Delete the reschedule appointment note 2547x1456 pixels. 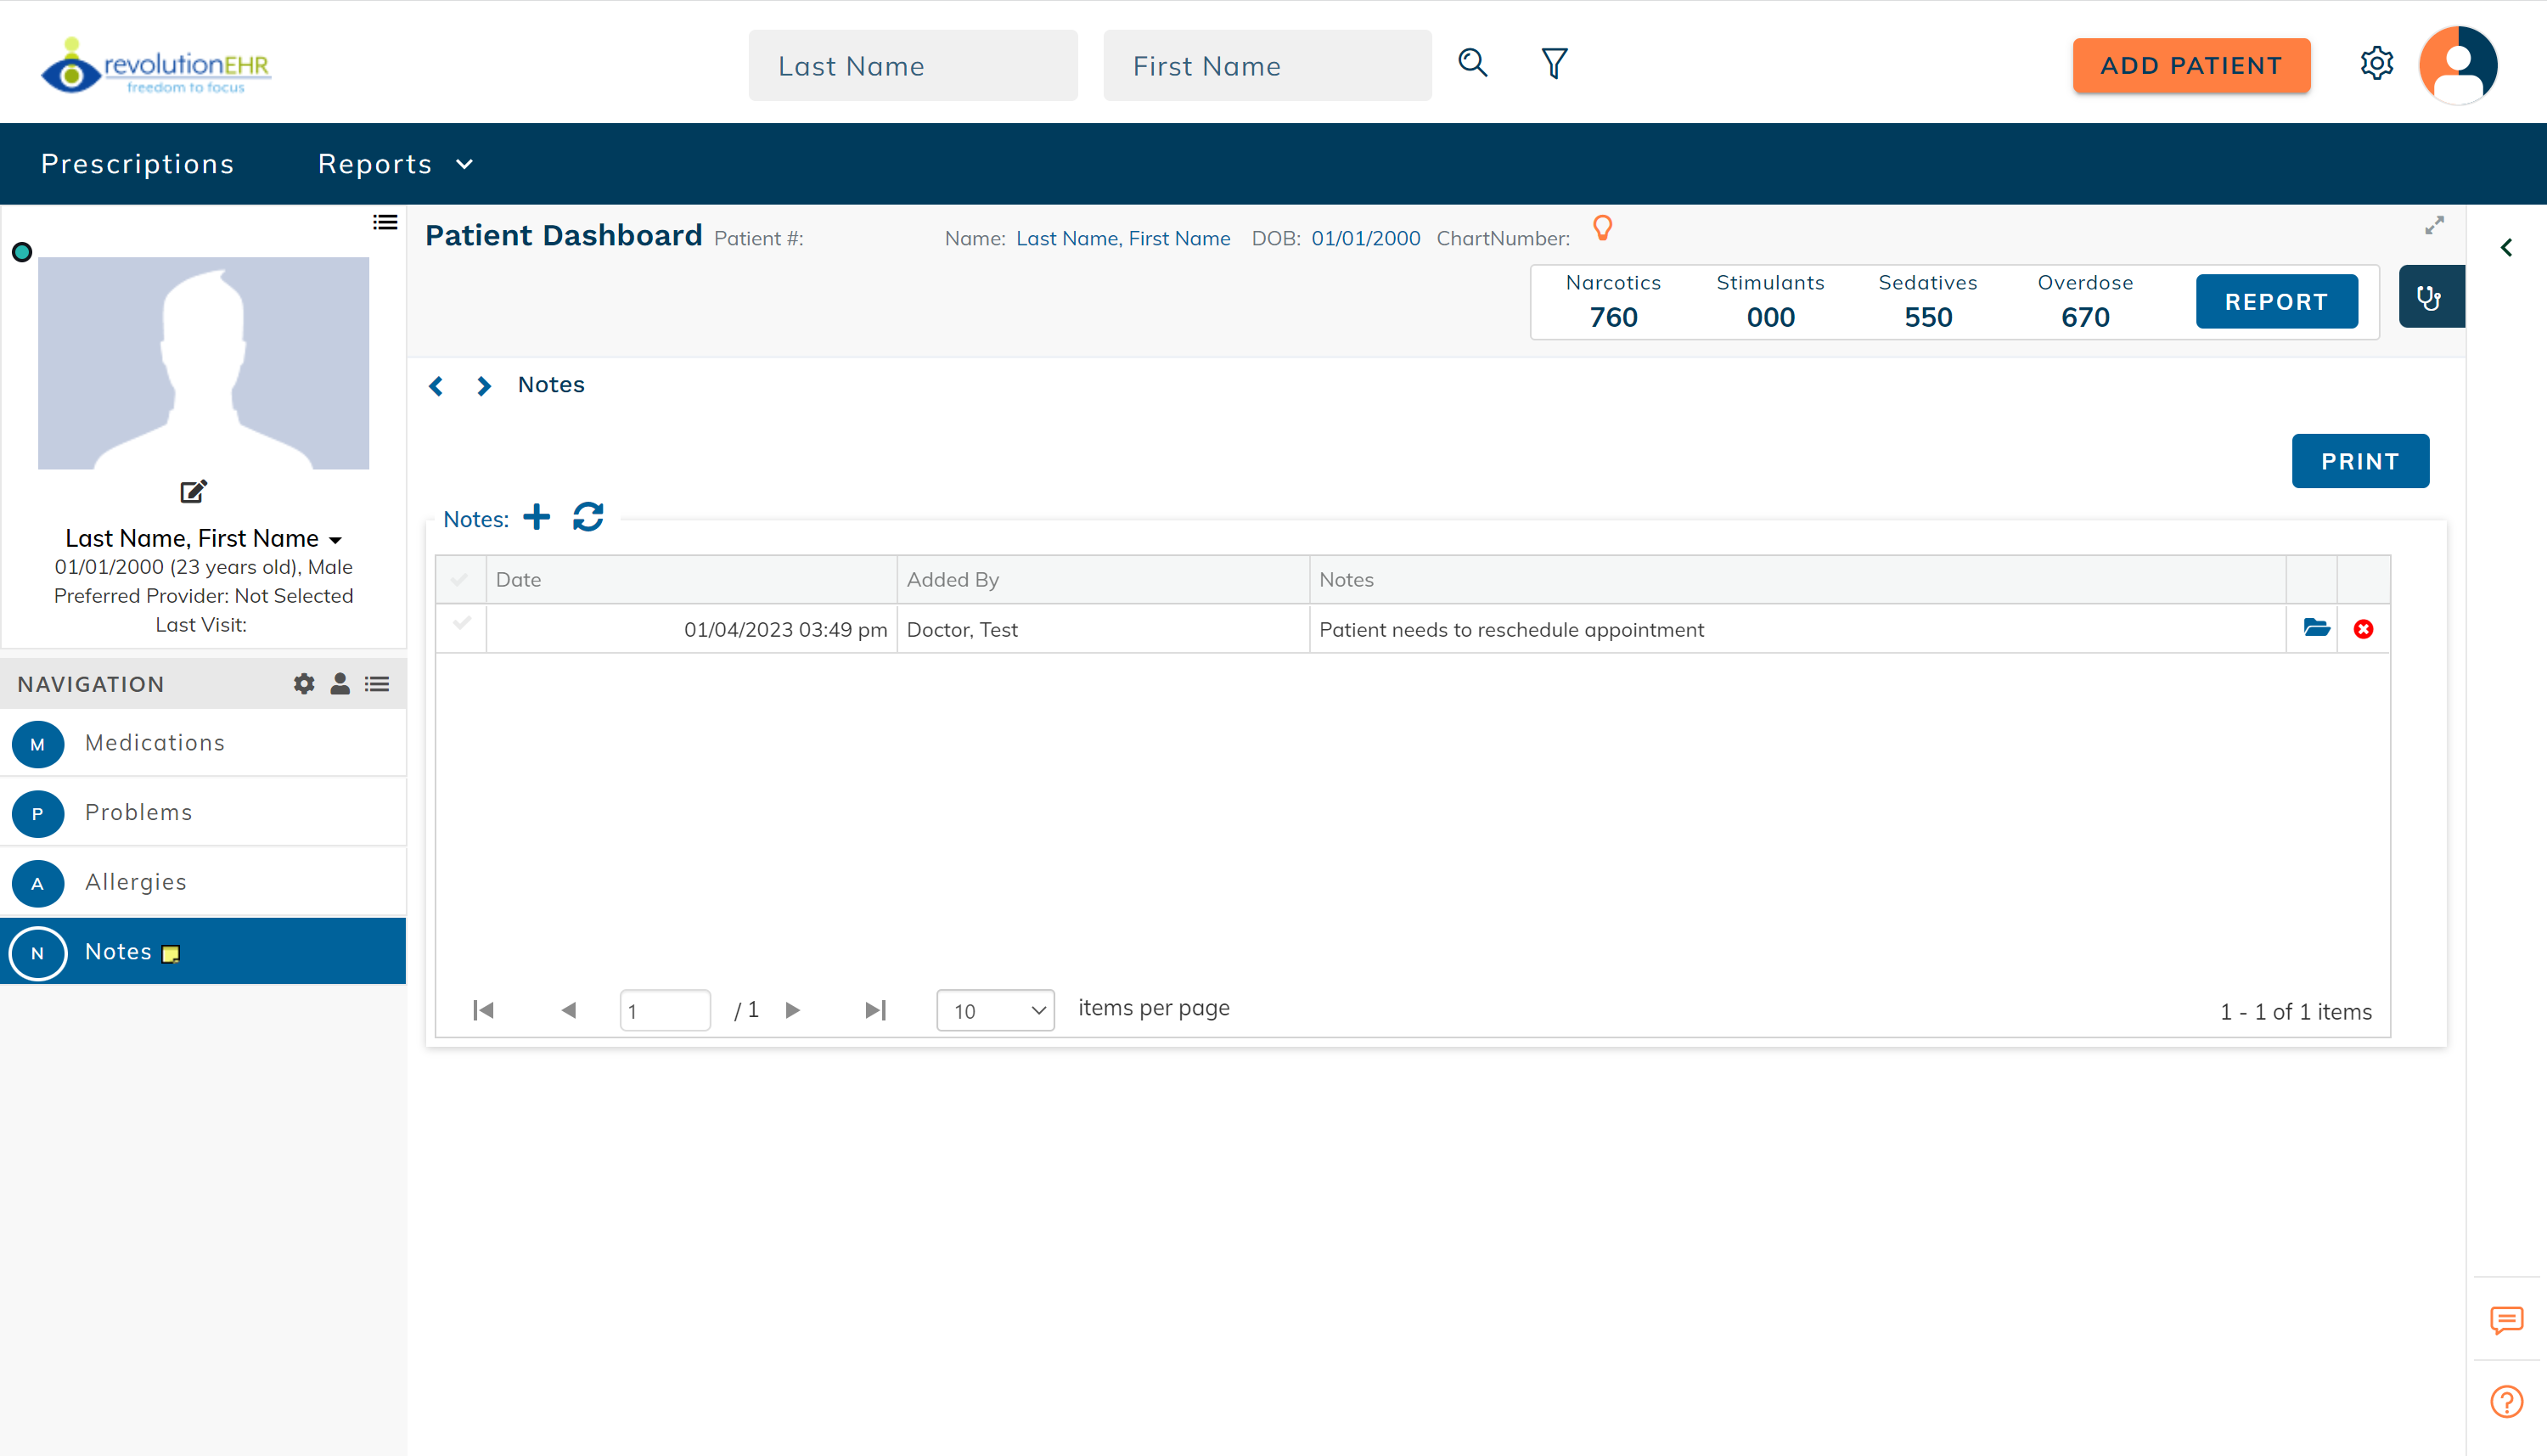(x=2363, y=629)
